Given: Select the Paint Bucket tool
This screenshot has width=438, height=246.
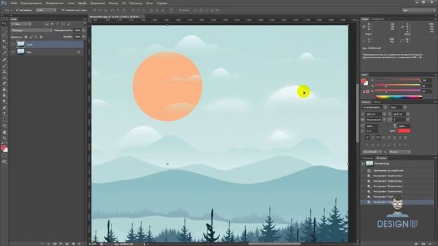Looking at the screenshot, I should pos(4,90).
